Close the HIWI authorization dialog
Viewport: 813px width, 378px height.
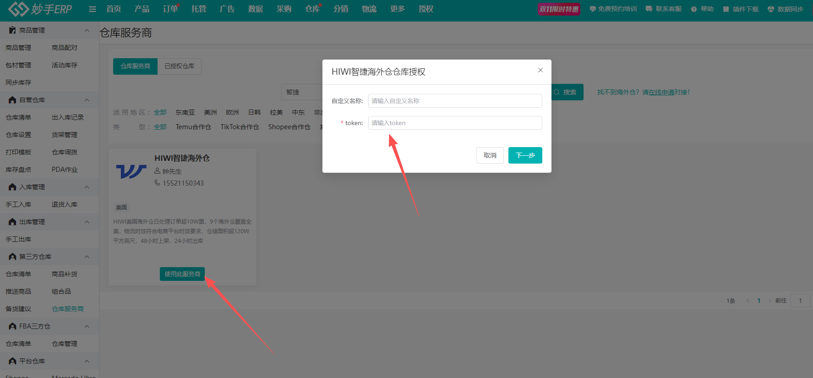pyautogui.click(x=540, y=70)
